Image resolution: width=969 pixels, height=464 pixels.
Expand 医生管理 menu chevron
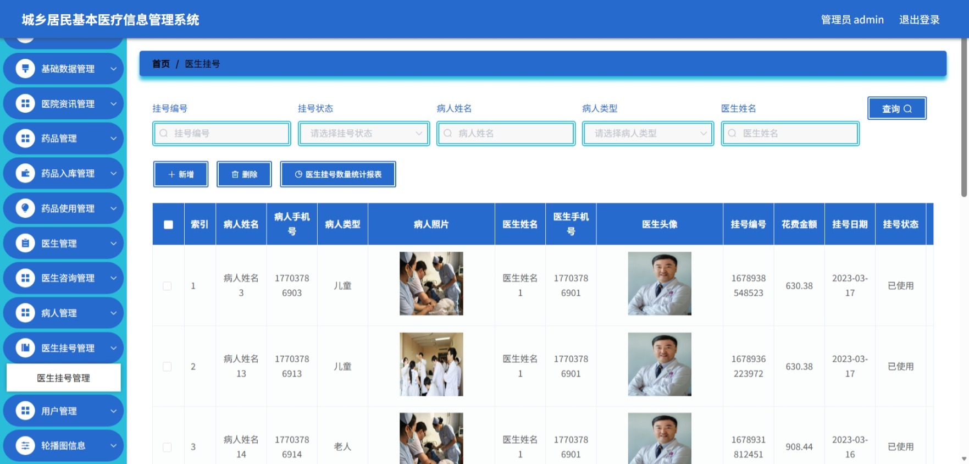tap(113, 243)
